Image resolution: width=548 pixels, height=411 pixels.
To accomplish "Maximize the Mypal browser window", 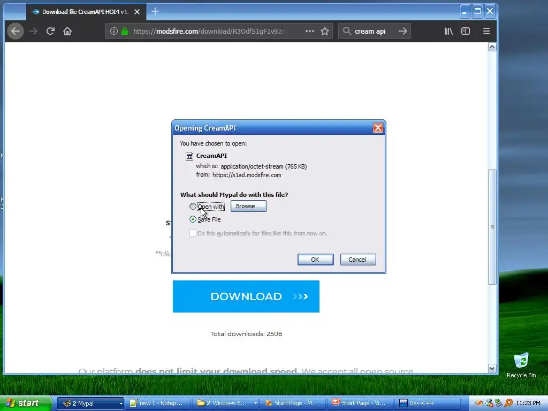I will coord(477,12).
